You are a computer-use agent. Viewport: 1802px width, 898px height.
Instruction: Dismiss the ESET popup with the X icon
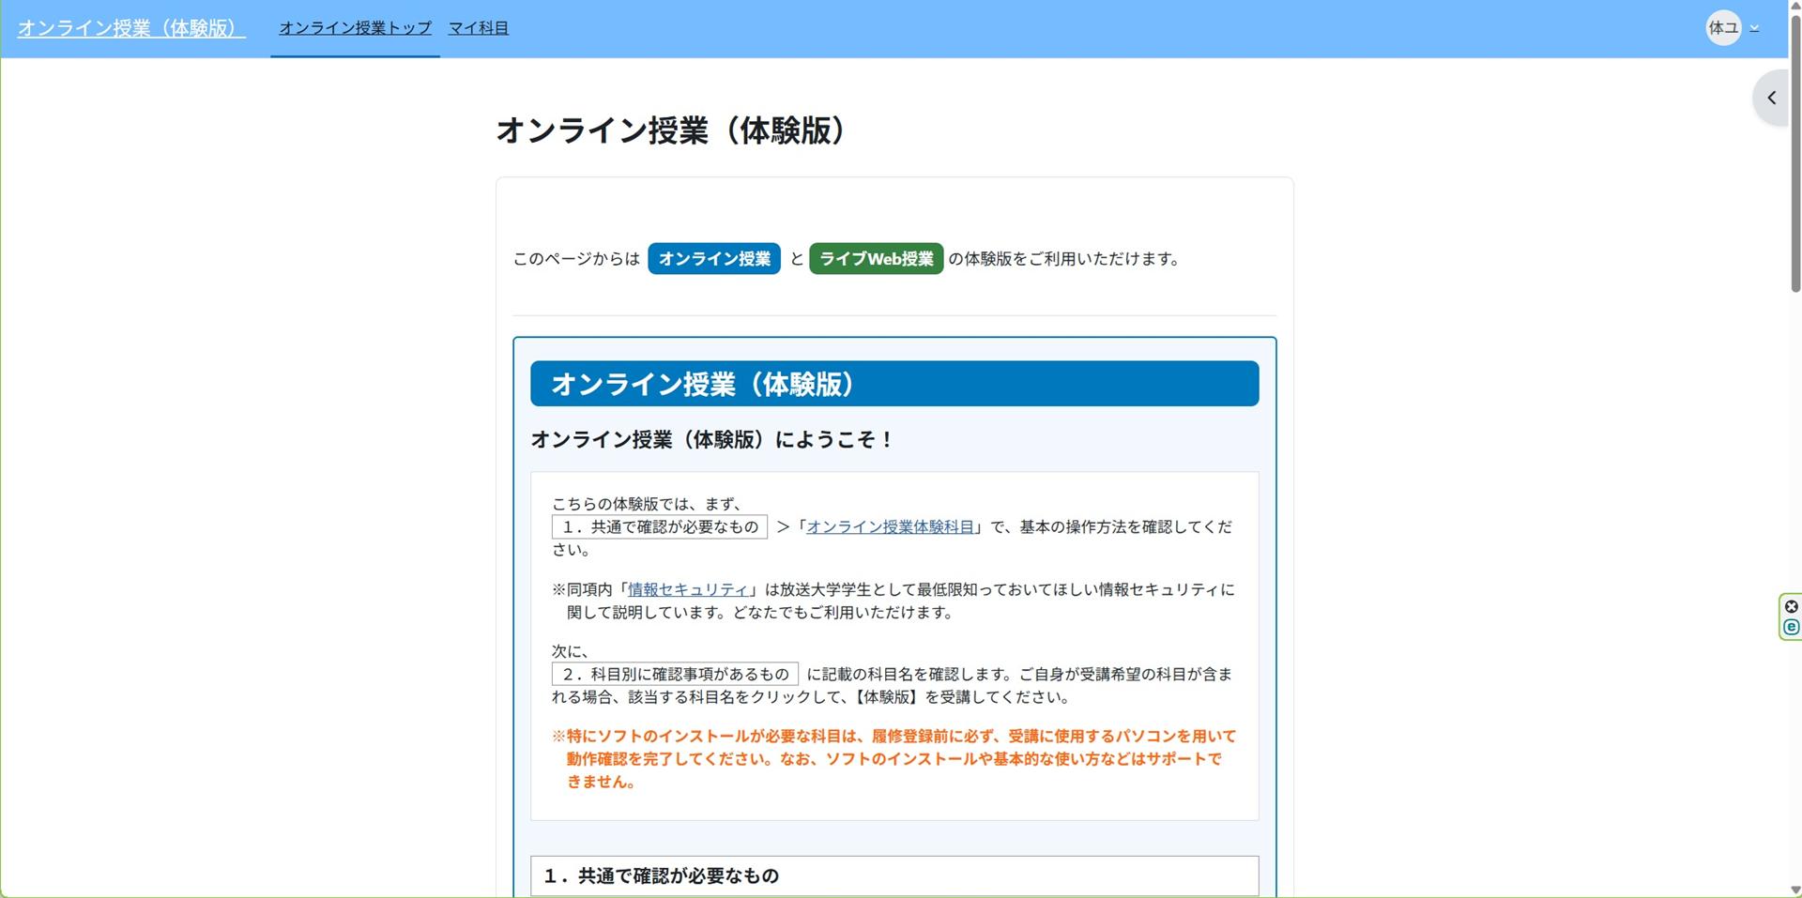click(x=1792, y=605)
